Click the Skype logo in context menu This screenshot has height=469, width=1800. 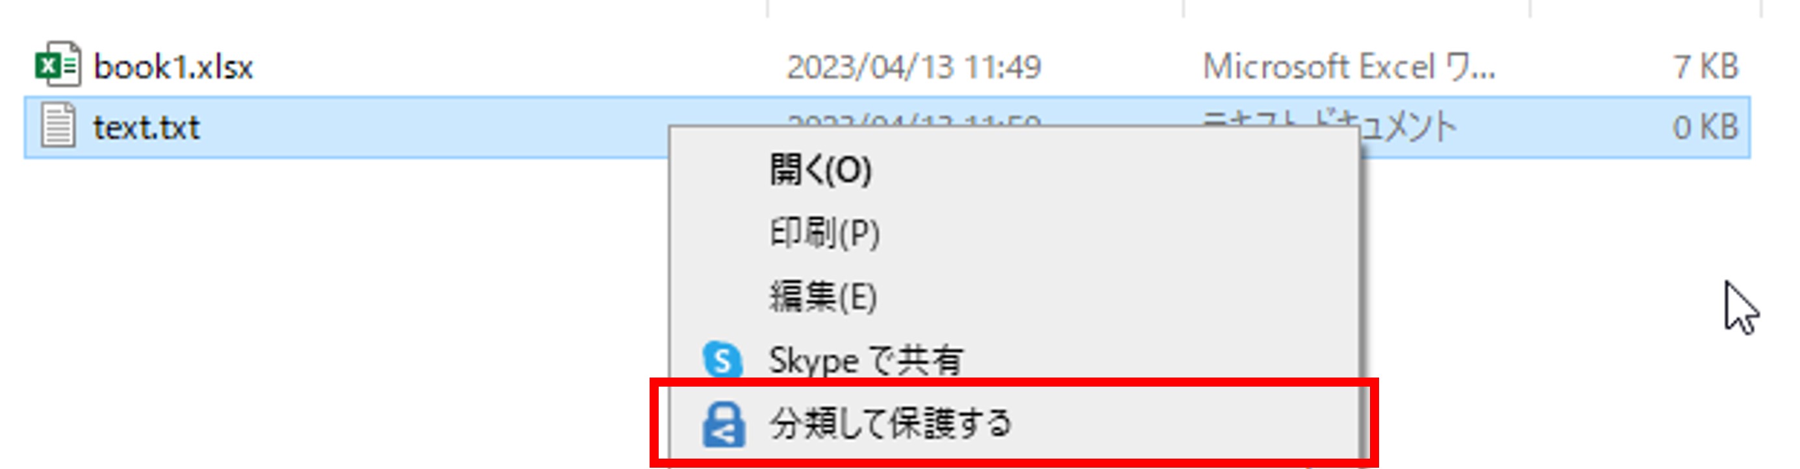722,360
